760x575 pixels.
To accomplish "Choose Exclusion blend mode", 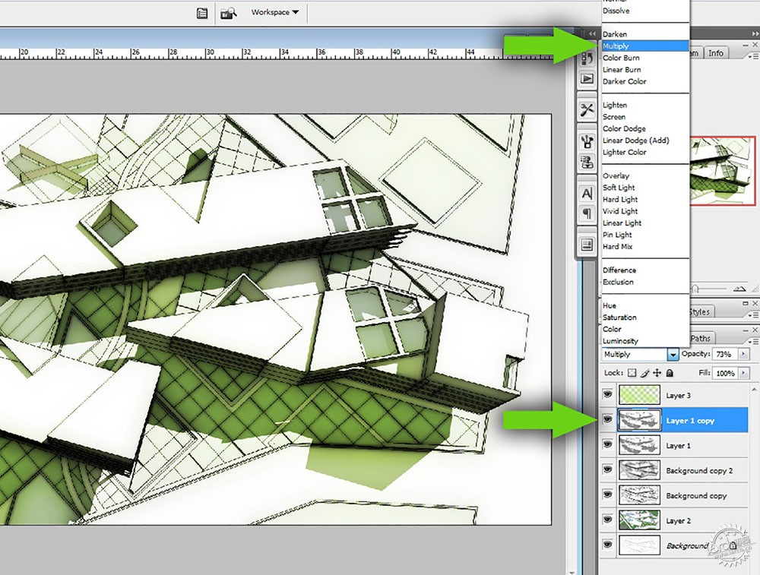I will pos(644,282).
